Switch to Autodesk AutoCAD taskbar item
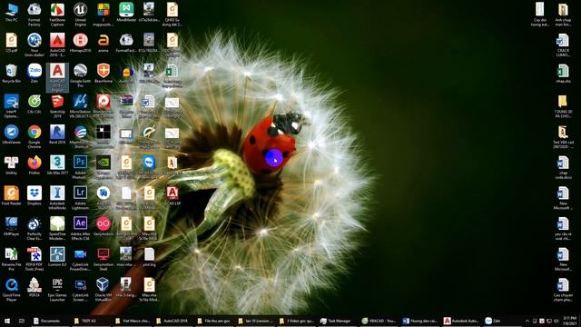Screen dimensions: 581x327 click(461, 321)
